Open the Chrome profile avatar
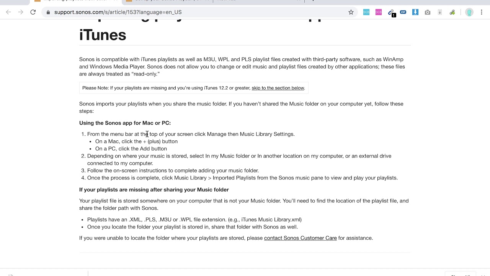 pyautogui.click(x=469, y=12)
